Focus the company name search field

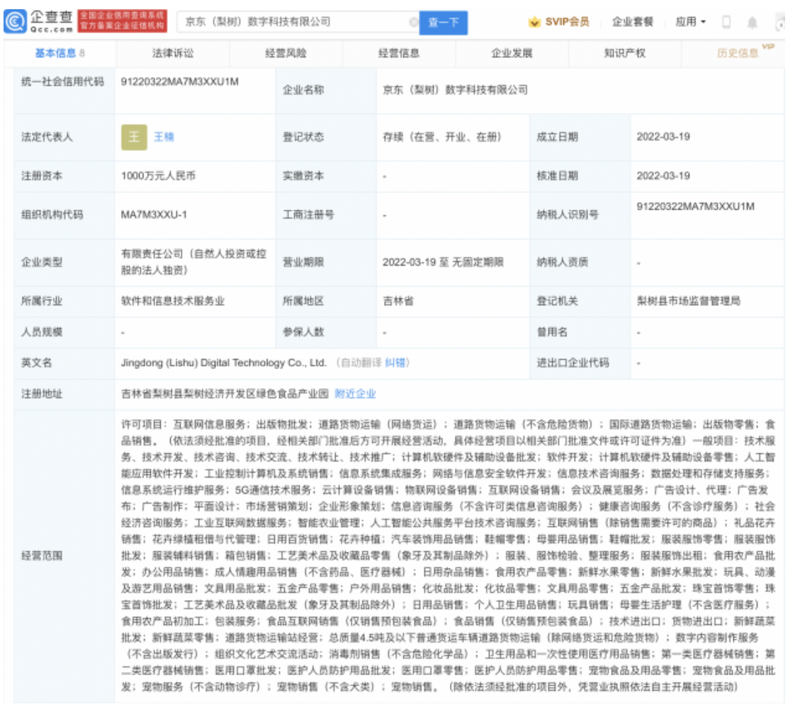point(297,22)
